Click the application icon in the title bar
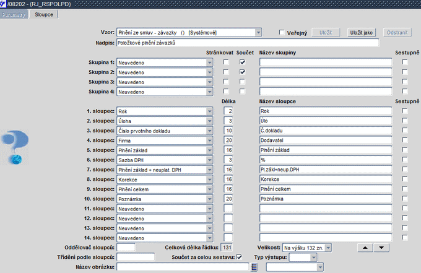This screenshot has width=421, height=273. [x=3, y=4]
